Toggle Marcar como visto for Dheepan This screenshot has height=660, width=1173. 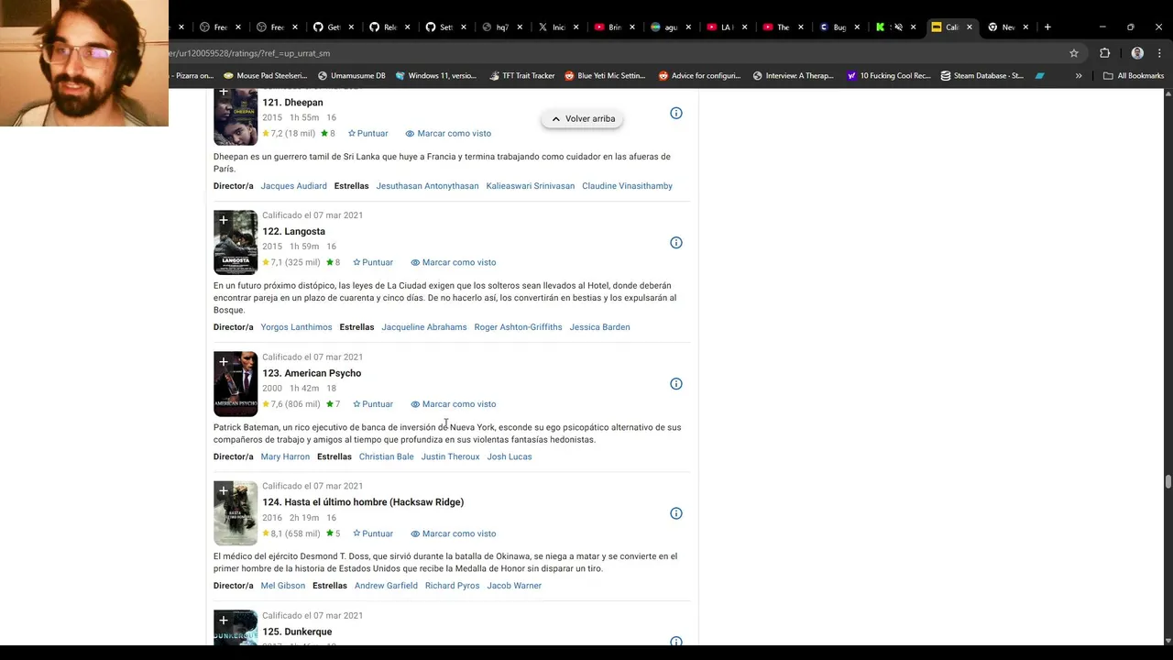tap(448, 134)
